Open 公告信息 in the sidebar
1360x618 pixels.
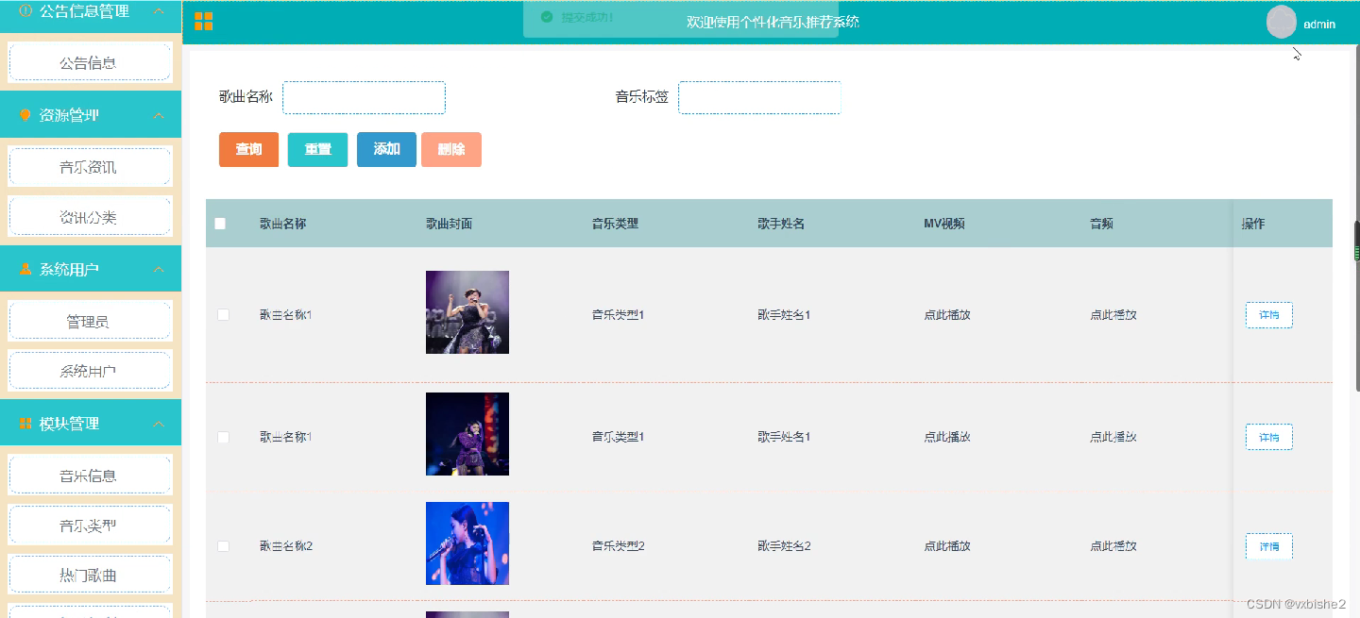pos(90,62)
